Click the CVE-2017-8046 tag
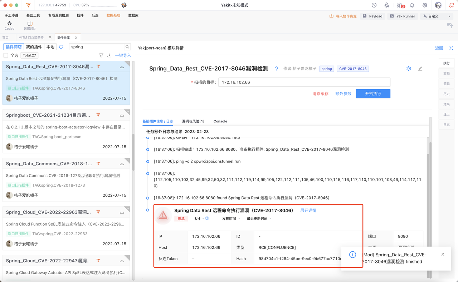 point(353,69)
